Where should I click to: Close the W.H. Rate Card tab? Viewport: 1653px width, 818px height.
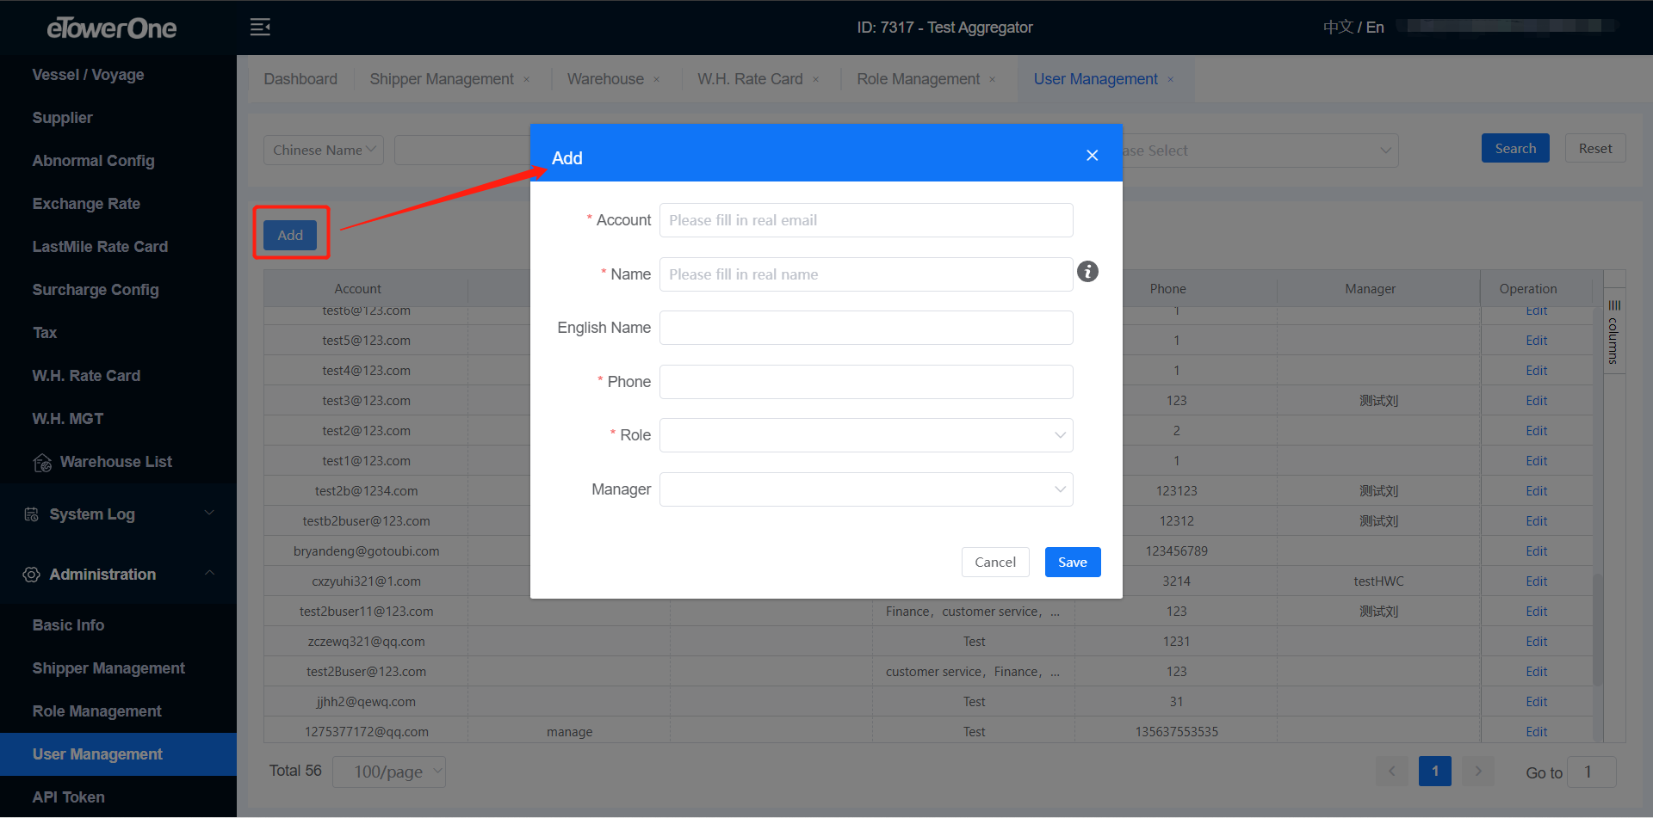[816, 80]
